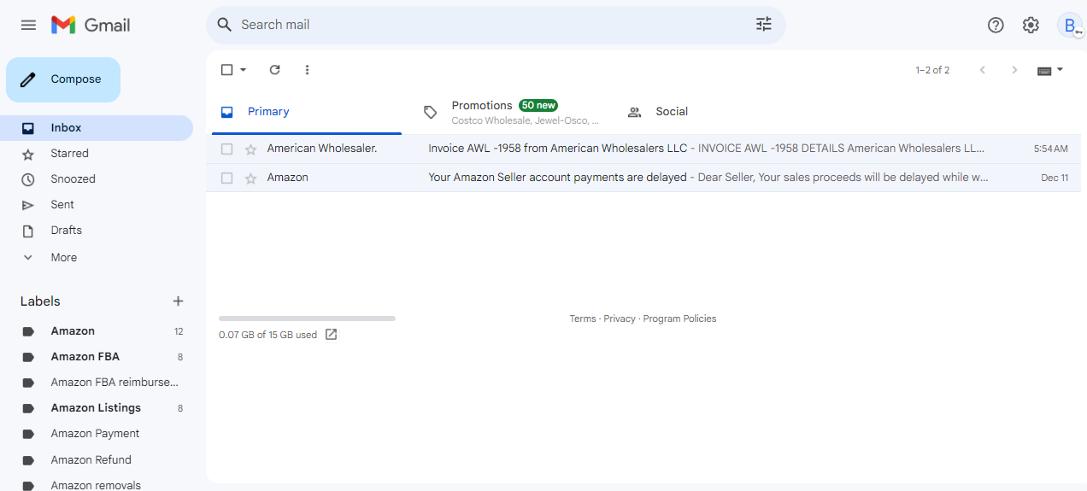Open the select dropdown arrow
This screenshot has width=1087, height=491.
click(244, 70)
